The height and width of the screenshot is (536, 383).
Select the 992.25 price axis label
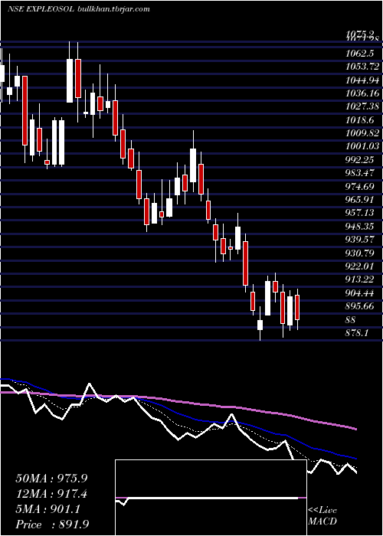(360, 159)
